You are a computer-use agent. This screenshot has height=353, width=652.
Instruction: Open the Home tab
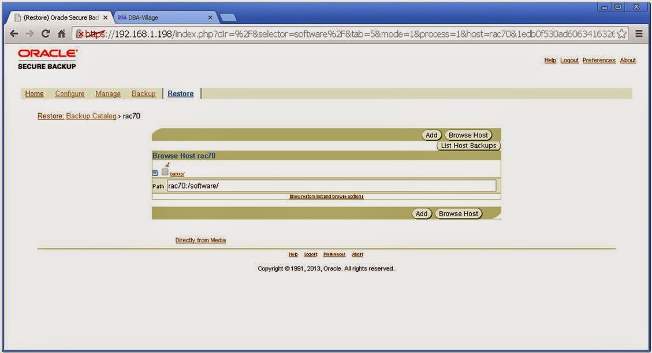[34, 94]
